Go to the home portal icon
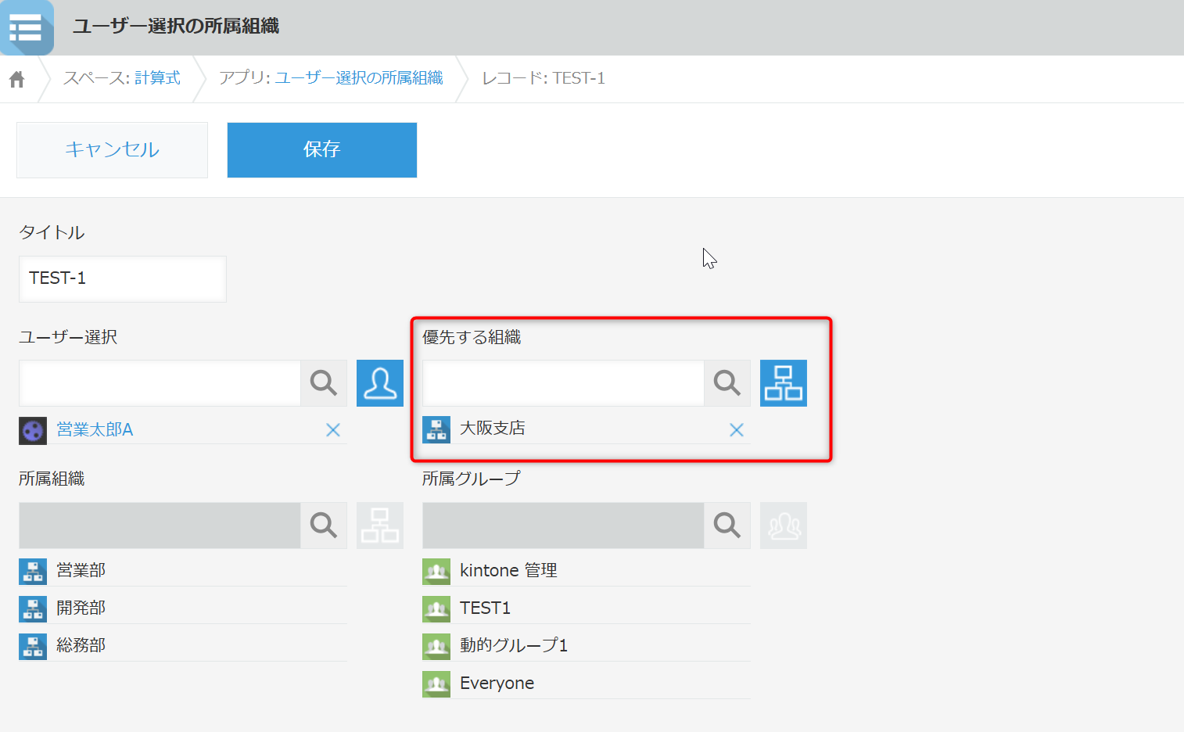Screen dimensions: 1184x732 coord(17,79)
